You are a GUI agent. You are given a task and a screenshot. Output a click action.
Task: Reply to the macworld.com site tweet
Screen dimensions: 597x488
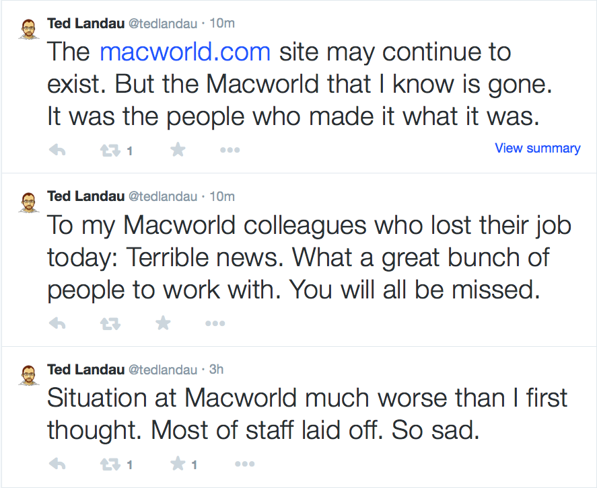[x=58, y=150]
